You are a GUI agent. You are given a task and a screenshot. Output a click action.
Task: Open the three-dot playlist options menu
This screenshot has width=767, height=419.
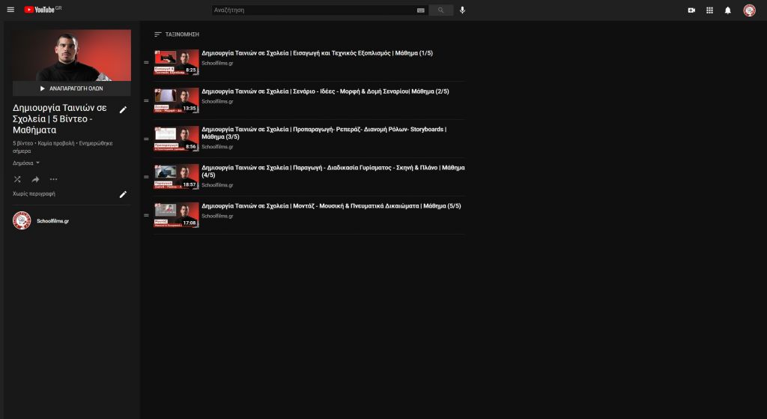(x=53, y=179)
